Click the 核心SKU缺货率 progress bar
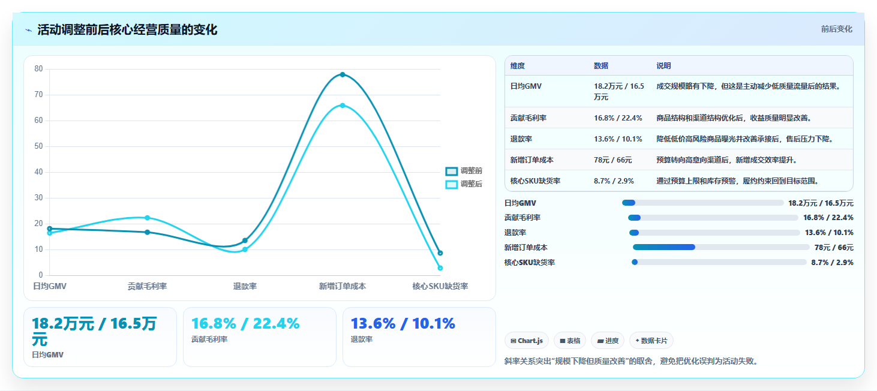Screen dimensions: 877x391 coord(719,262)
